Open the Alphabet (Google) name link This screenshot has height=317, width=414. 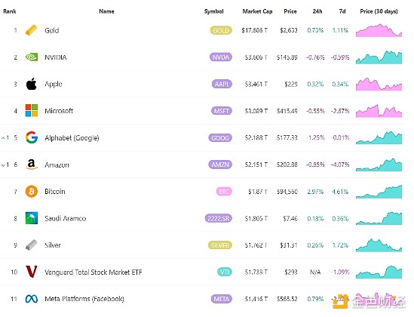click(x=72, y=138)
